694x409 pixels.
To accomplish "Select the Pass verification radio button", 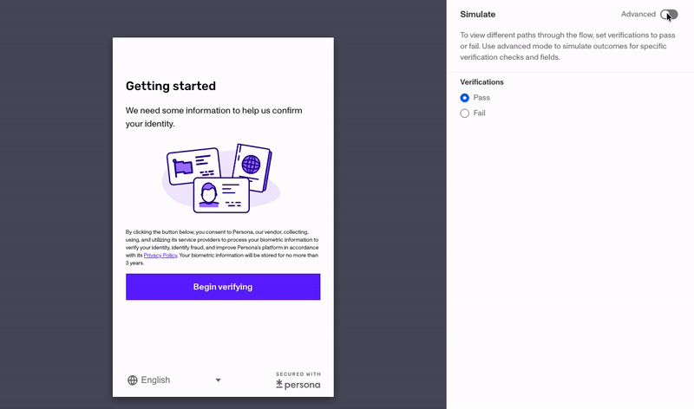I will (464, 98).
